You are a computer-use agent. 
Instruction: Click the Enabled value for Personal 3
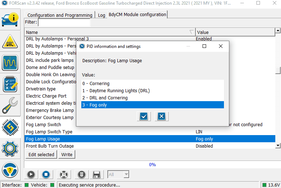[204, 39]
